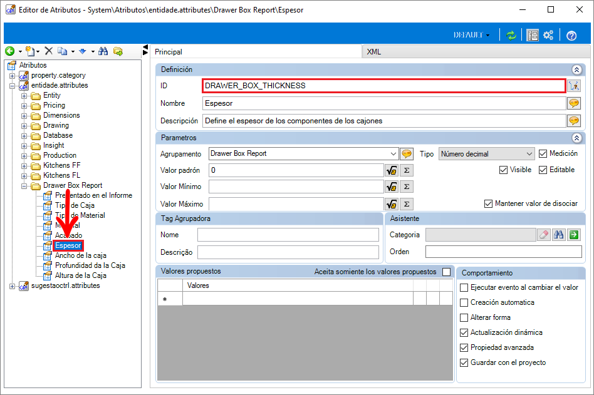Click the Nombre input field with Espesor
This screenshot has width=594, height=395.
384,103
